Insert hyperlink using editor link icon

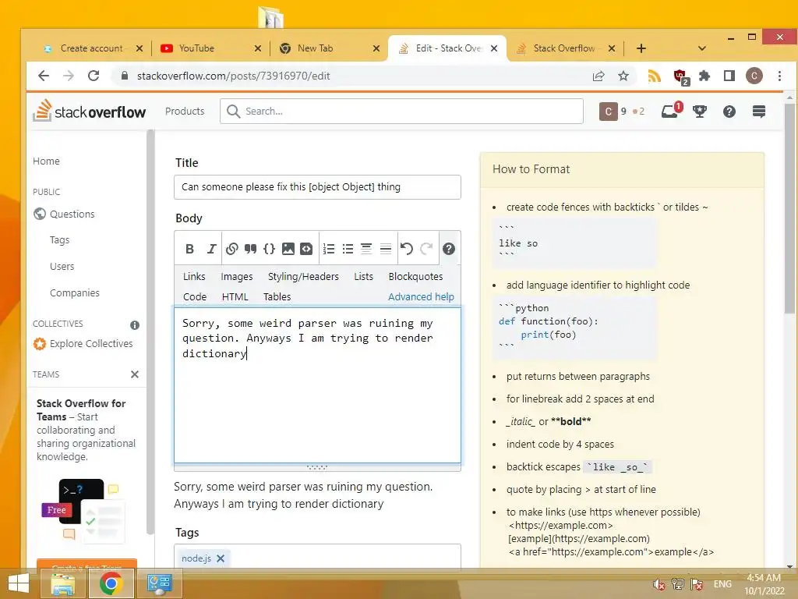click(x=231, y=249)
